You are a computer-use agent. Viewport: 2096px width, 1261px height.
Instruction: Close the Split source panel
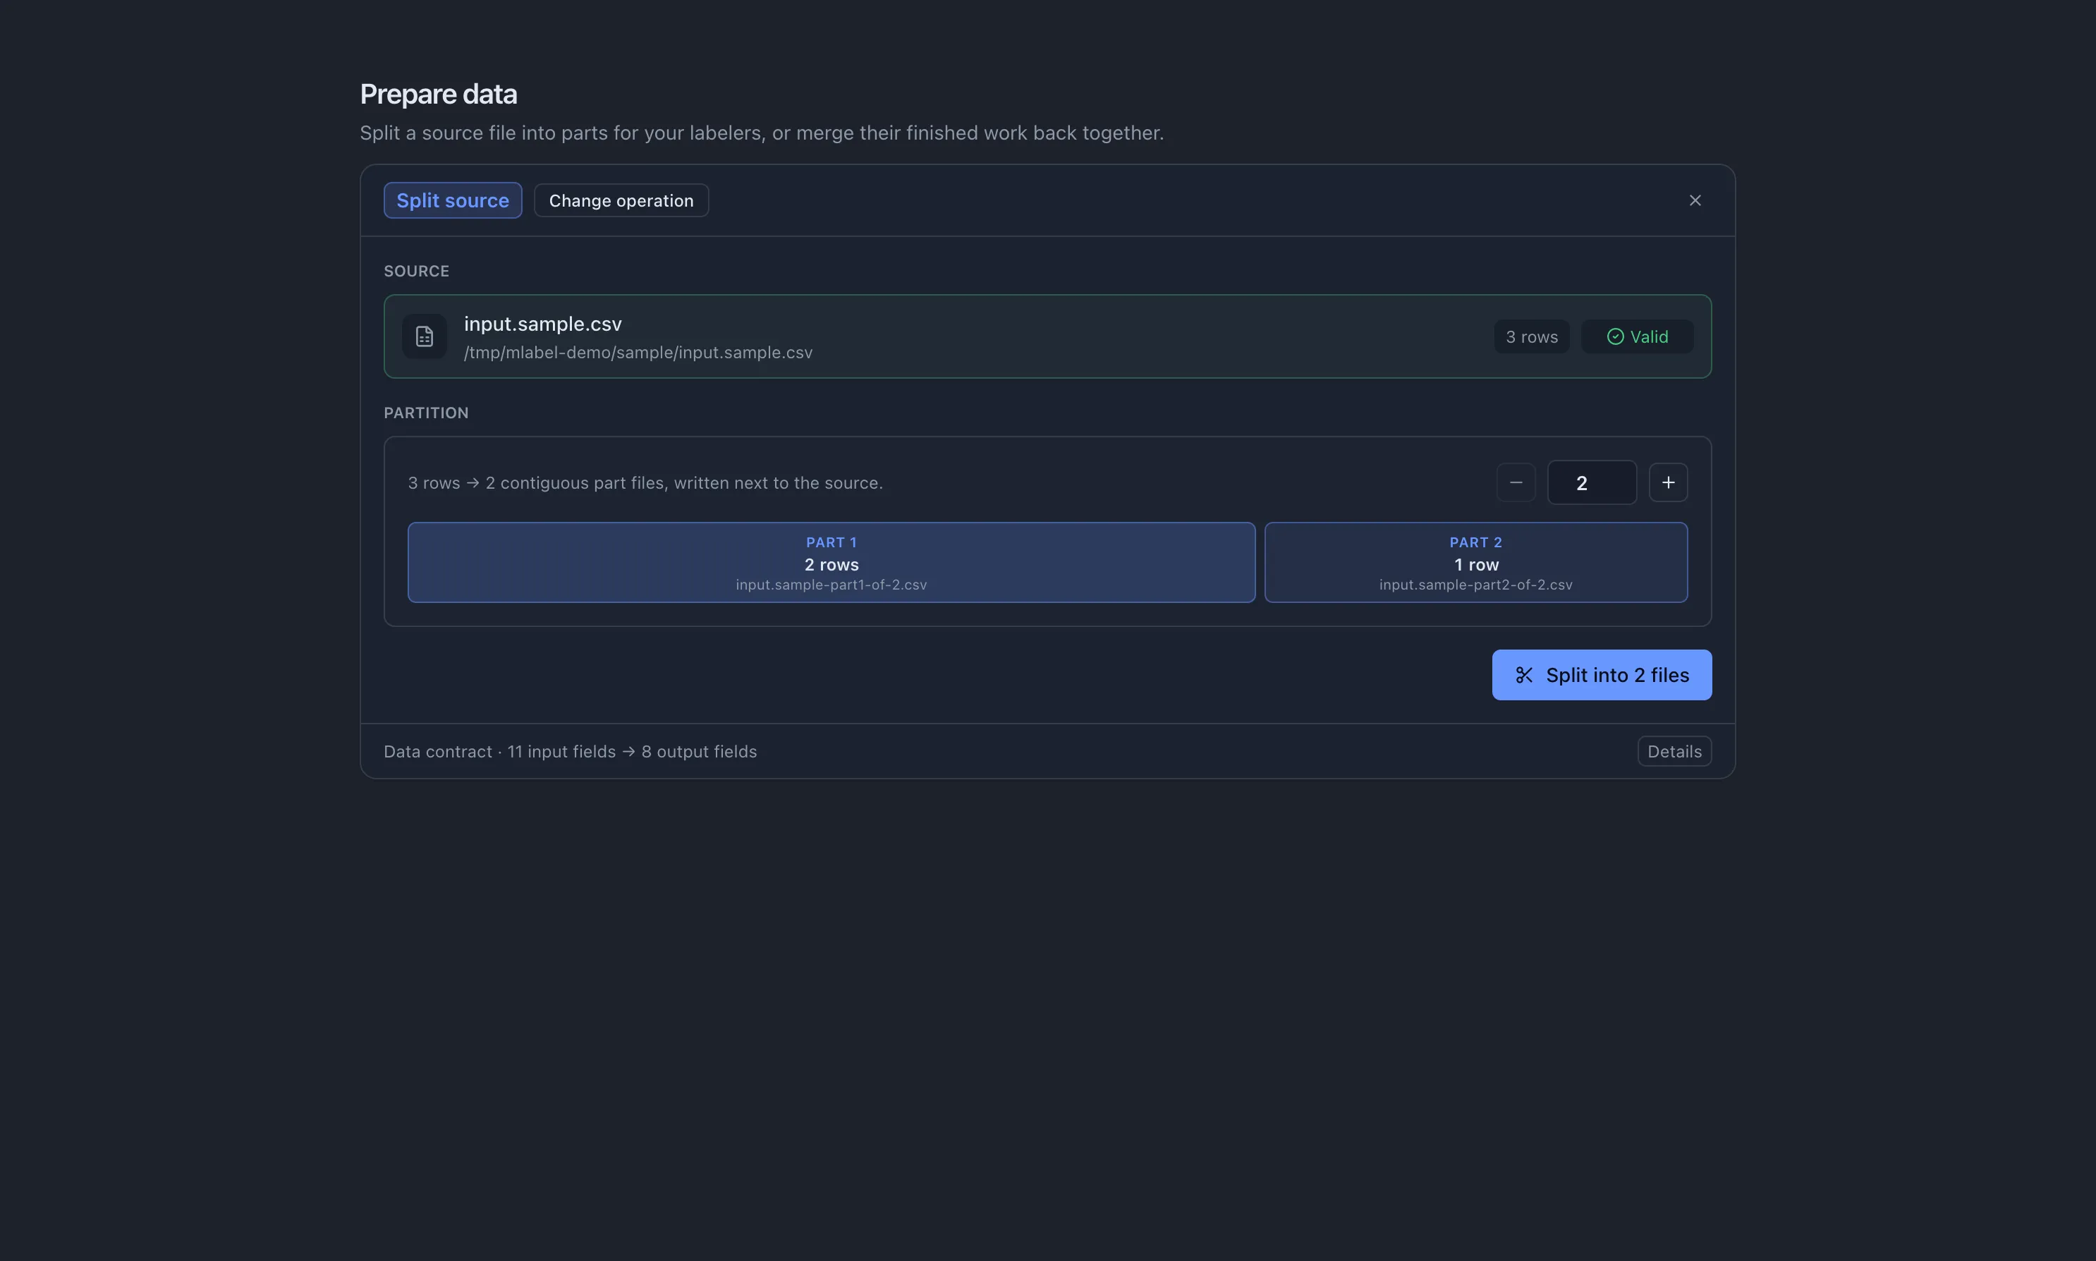point(1694,200)
